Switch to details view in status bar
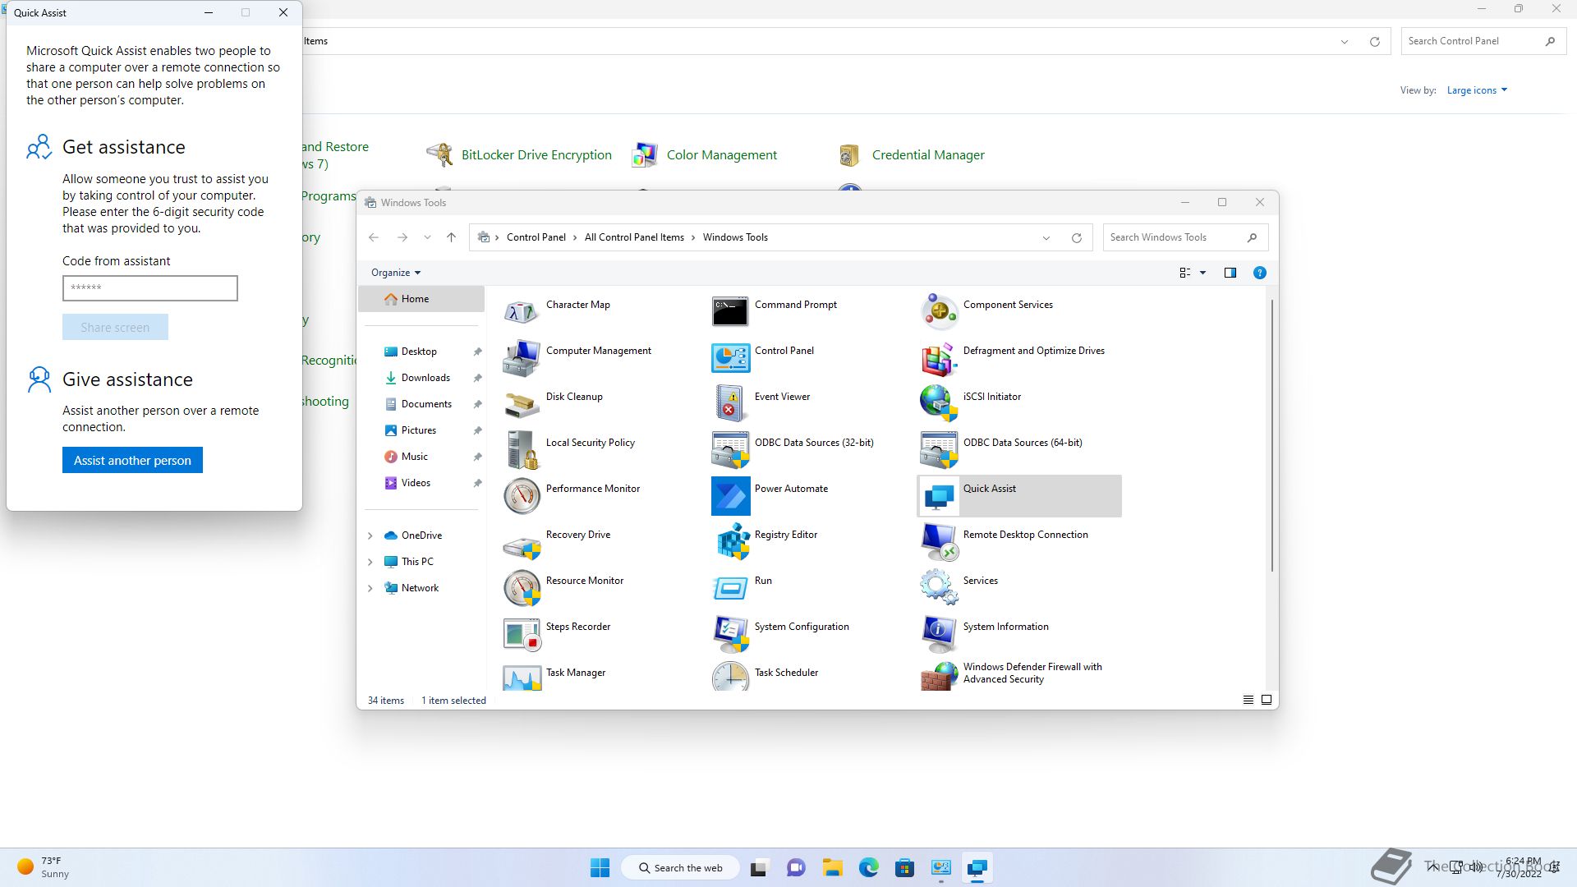1577x887 pixels. (1248, 700)
